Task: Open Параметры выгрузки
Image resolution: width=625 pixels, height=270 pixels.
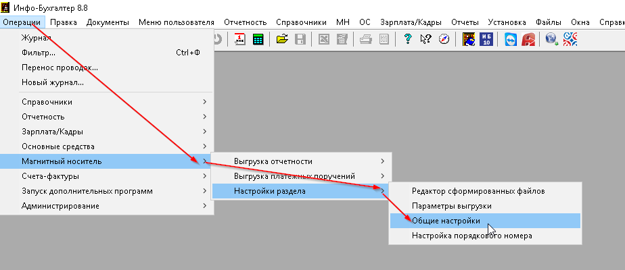Action: click(485, 206)
